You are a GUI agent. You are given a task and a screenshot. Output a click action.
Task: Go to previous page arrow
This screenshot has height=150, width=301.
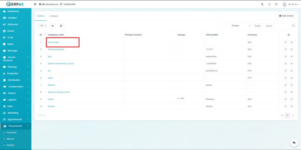point(282,115)
